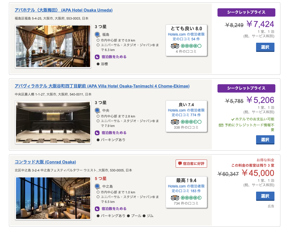This screenshot has height=229, width=289.
Task: Click the speech bubble icon in the 宿泊客に好評 badge
Action: tap(180, 163)
